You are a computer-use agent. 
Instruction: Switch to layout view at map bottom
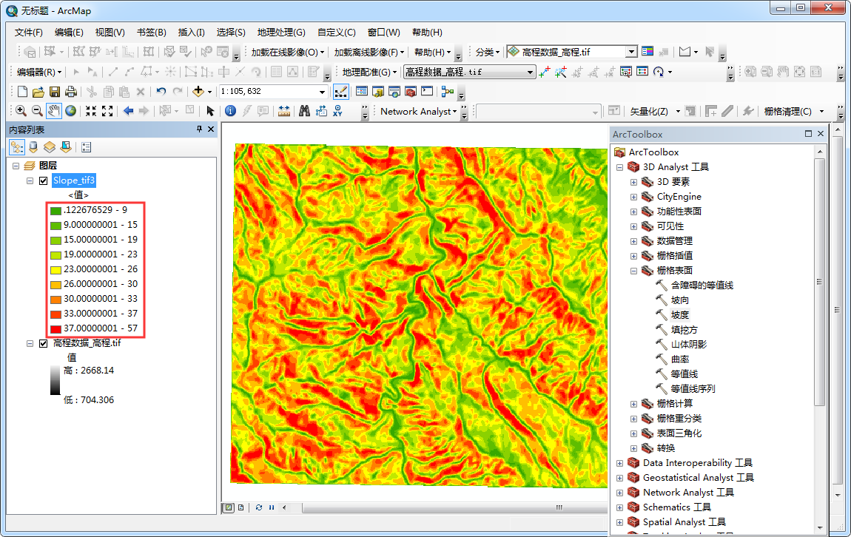241,507
